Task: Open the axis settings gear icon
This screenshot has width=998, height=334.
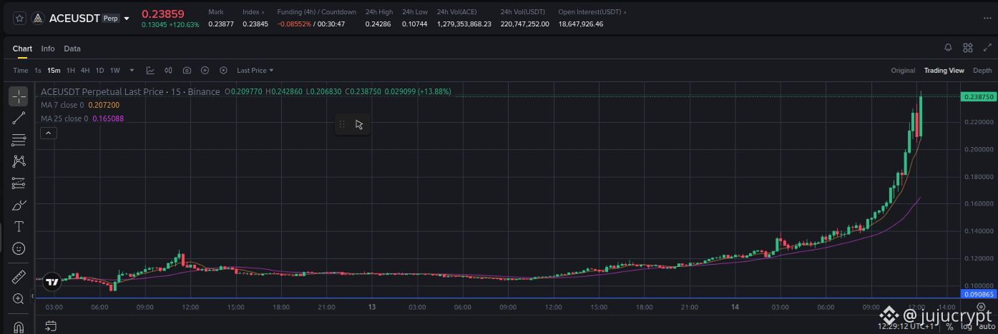Action: (x=980, y=307)
